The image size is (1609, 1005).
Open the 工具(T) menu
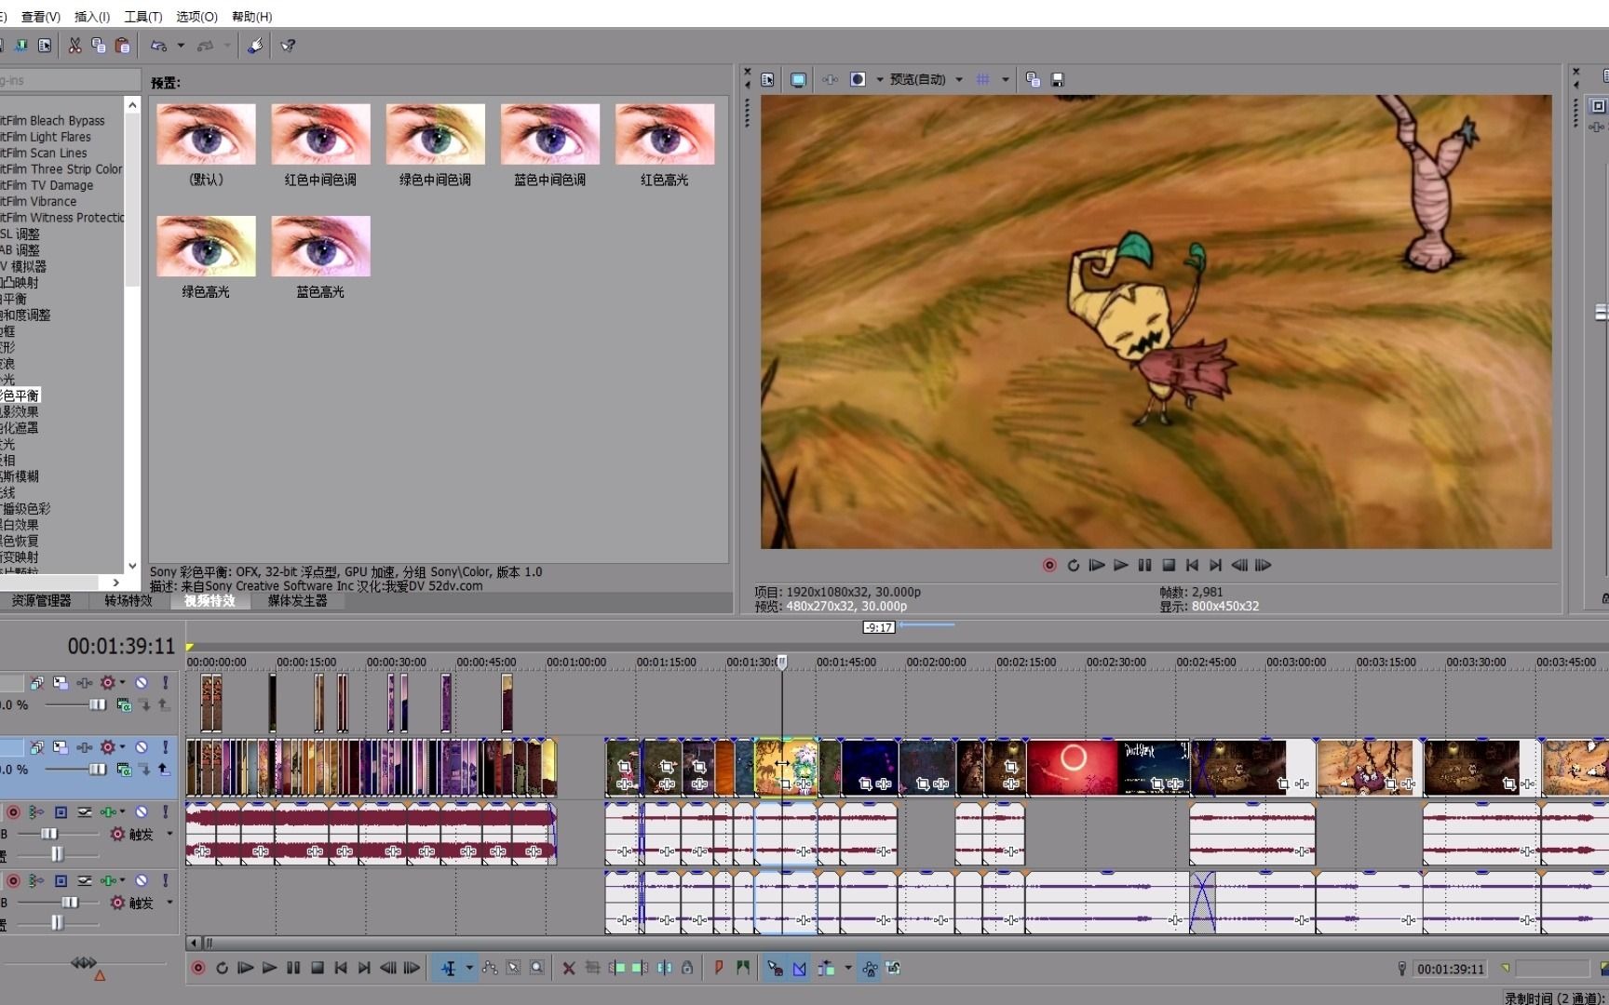point(143,17)
